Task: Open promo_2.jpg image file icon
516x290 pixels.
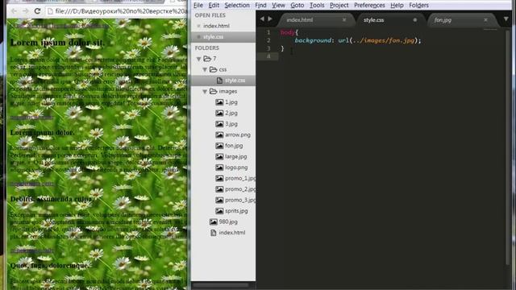Action: (x=219, y=189)
